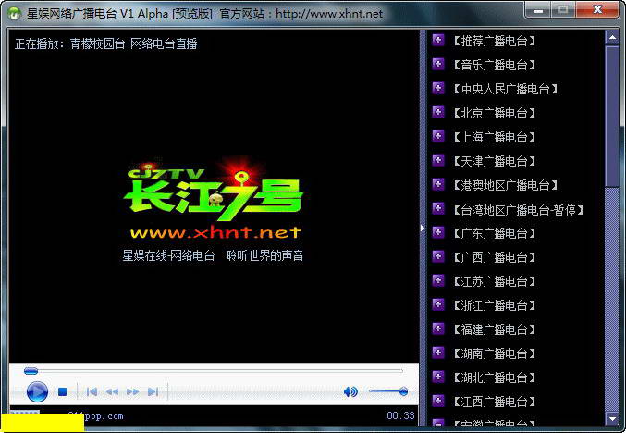626x433 pixels.
Task: Rewind using the double-left arrow button
Action: pos(112,392)
